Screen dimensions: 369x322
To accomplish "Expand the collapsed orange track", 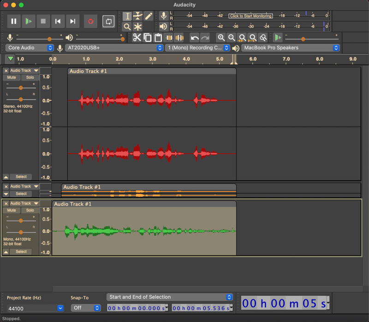I will coord(6,194).
